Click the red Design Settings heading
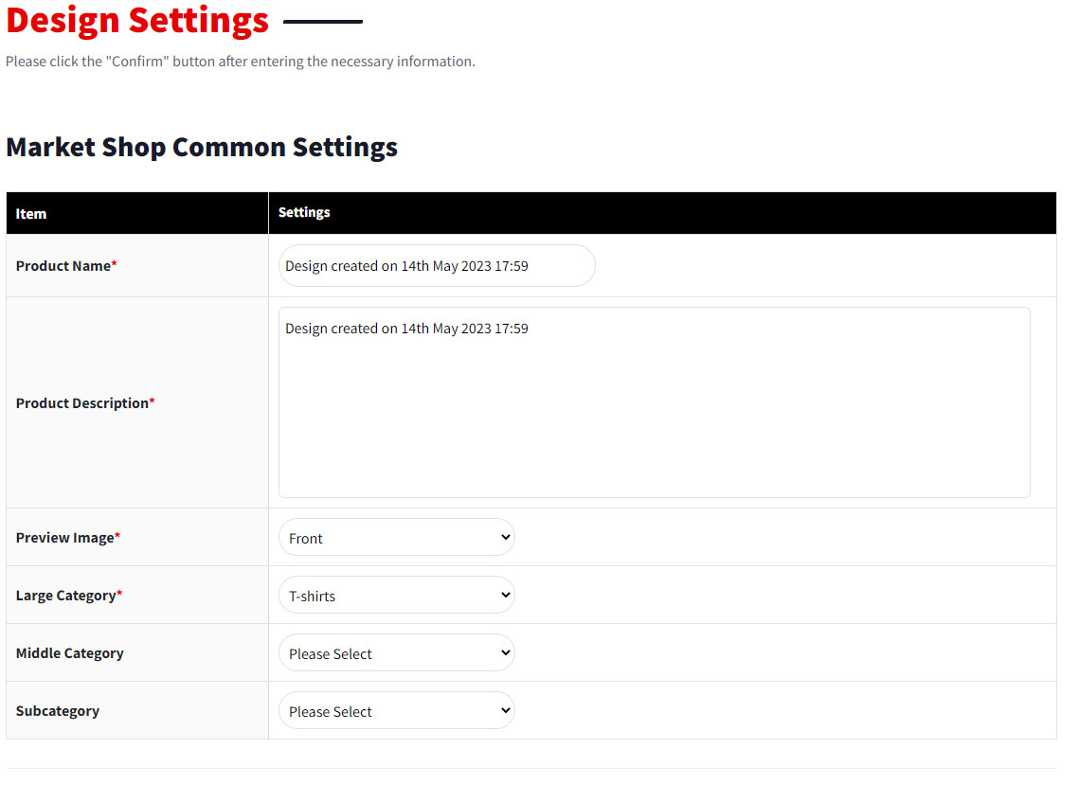 [x=137, y=21]
